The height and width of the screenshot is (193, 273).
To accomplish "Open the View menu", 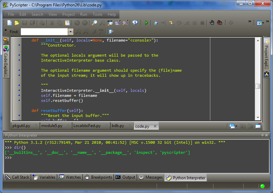I will (x=53, y=14).
